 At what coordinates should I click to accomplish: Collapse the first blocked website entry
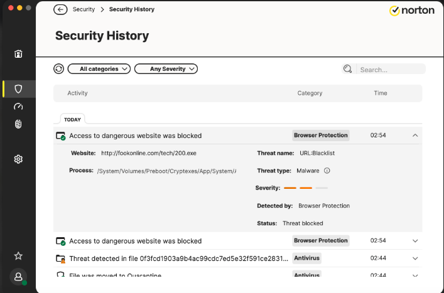pos(415,135)
